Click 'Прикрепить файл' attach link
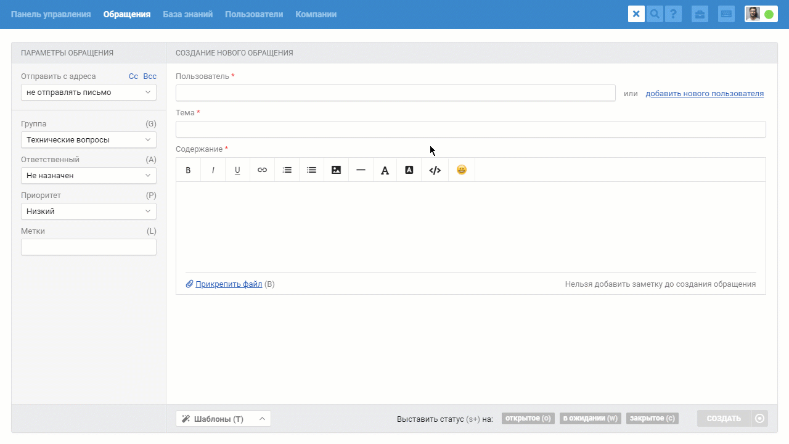Image resolution: width=789 pixels, height=444 pixels. (229, 284)
